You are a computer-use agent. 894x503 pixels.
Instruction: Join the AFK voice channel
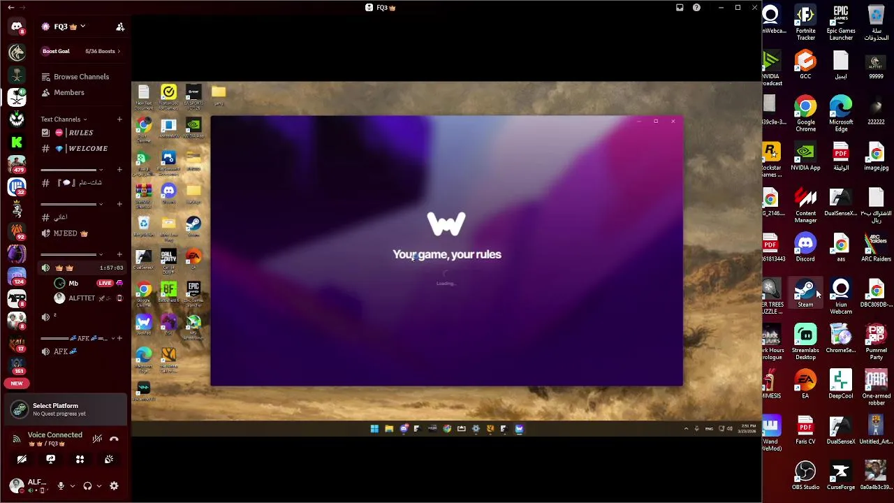[82, 351]
